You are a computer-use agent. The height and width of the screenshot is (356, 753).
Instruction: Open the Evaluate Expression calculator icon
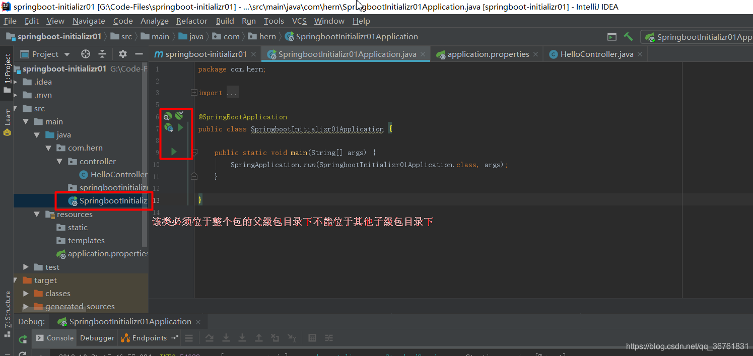[x=312, y=338]
